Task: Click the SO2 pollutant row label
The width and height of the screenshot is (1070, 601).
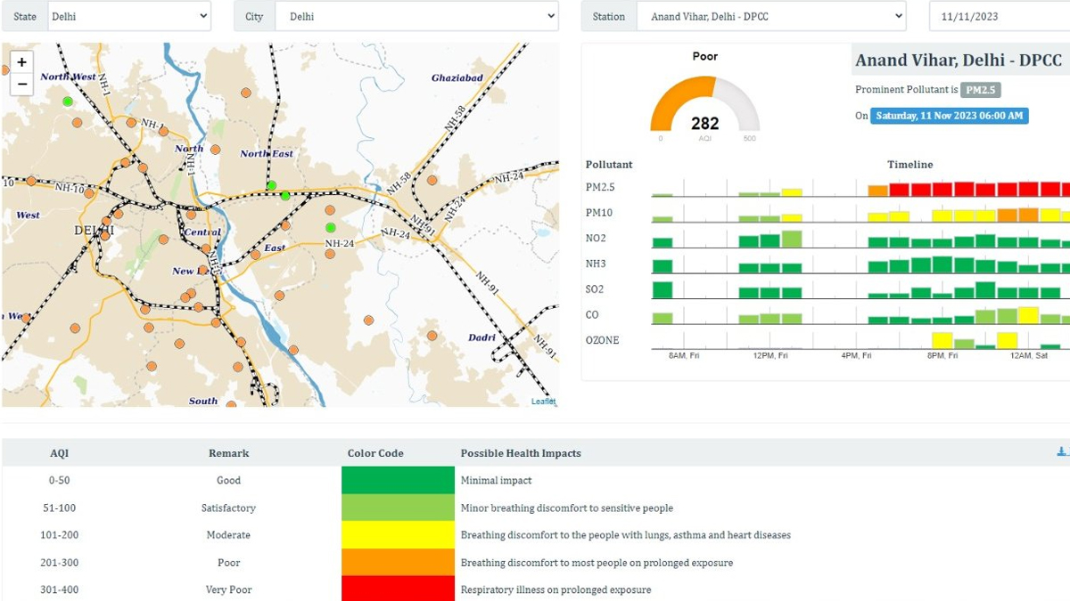Action: (595, 289)
